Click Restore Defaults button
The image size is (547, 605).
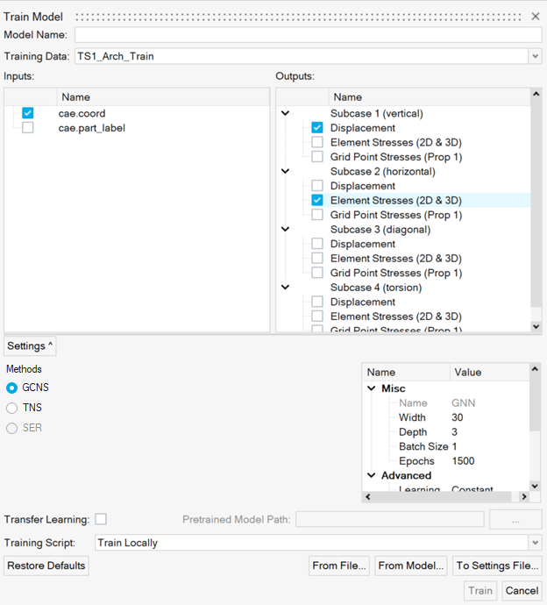pos(46,566)
